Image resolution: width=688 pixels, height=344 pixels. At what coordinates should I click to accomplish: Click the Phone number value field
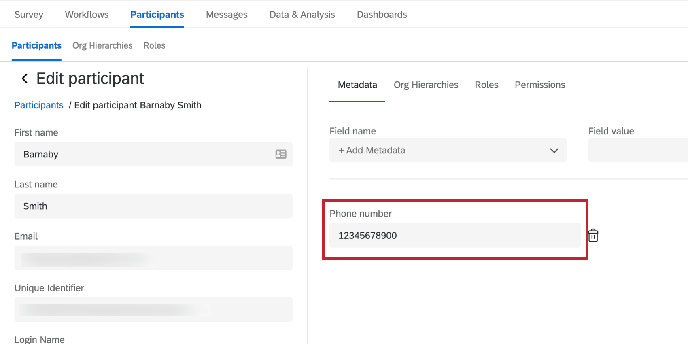coord(454,236)
